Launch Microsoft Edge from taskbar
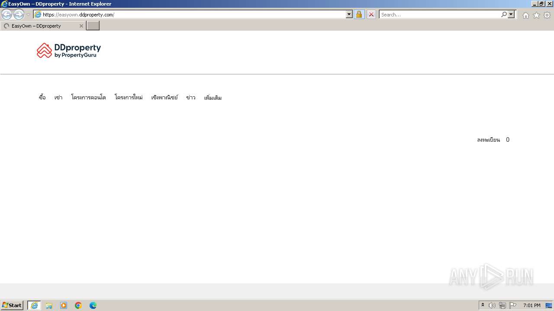 click(x=93, y=305)
